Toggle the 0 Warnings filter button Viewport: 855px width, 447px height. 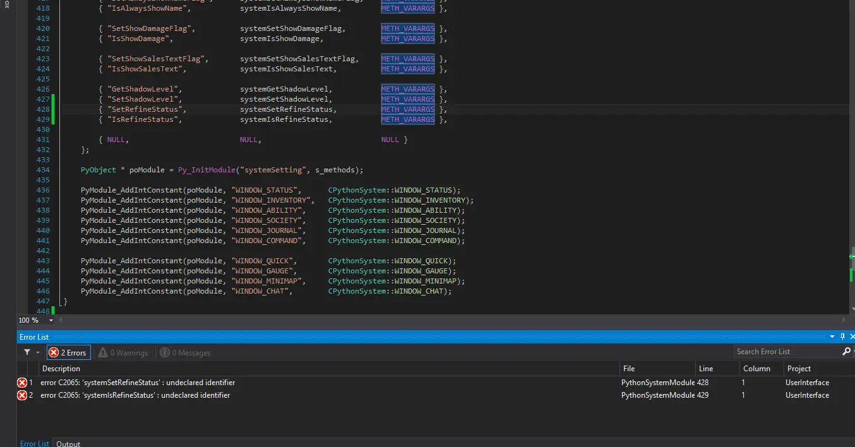pos(124,352)
